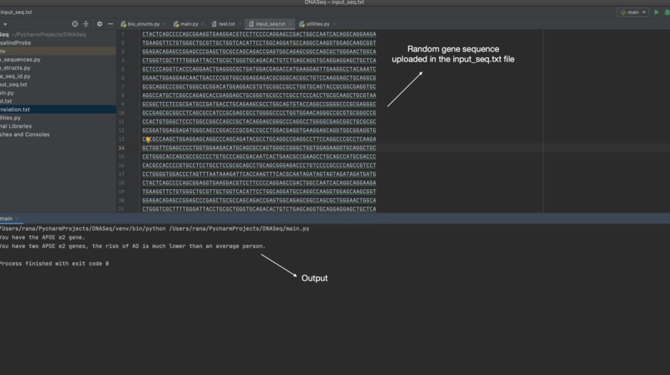Screen dimensions: 670x375
Task: Close the input_seq.txt tab
Action: click(x=290, y=24)
